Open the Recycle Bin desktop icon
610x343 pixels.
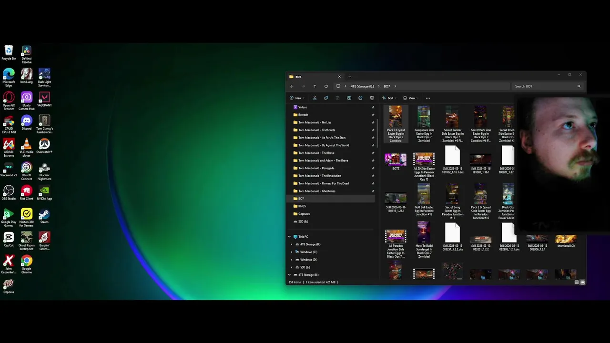click(9, 53)
